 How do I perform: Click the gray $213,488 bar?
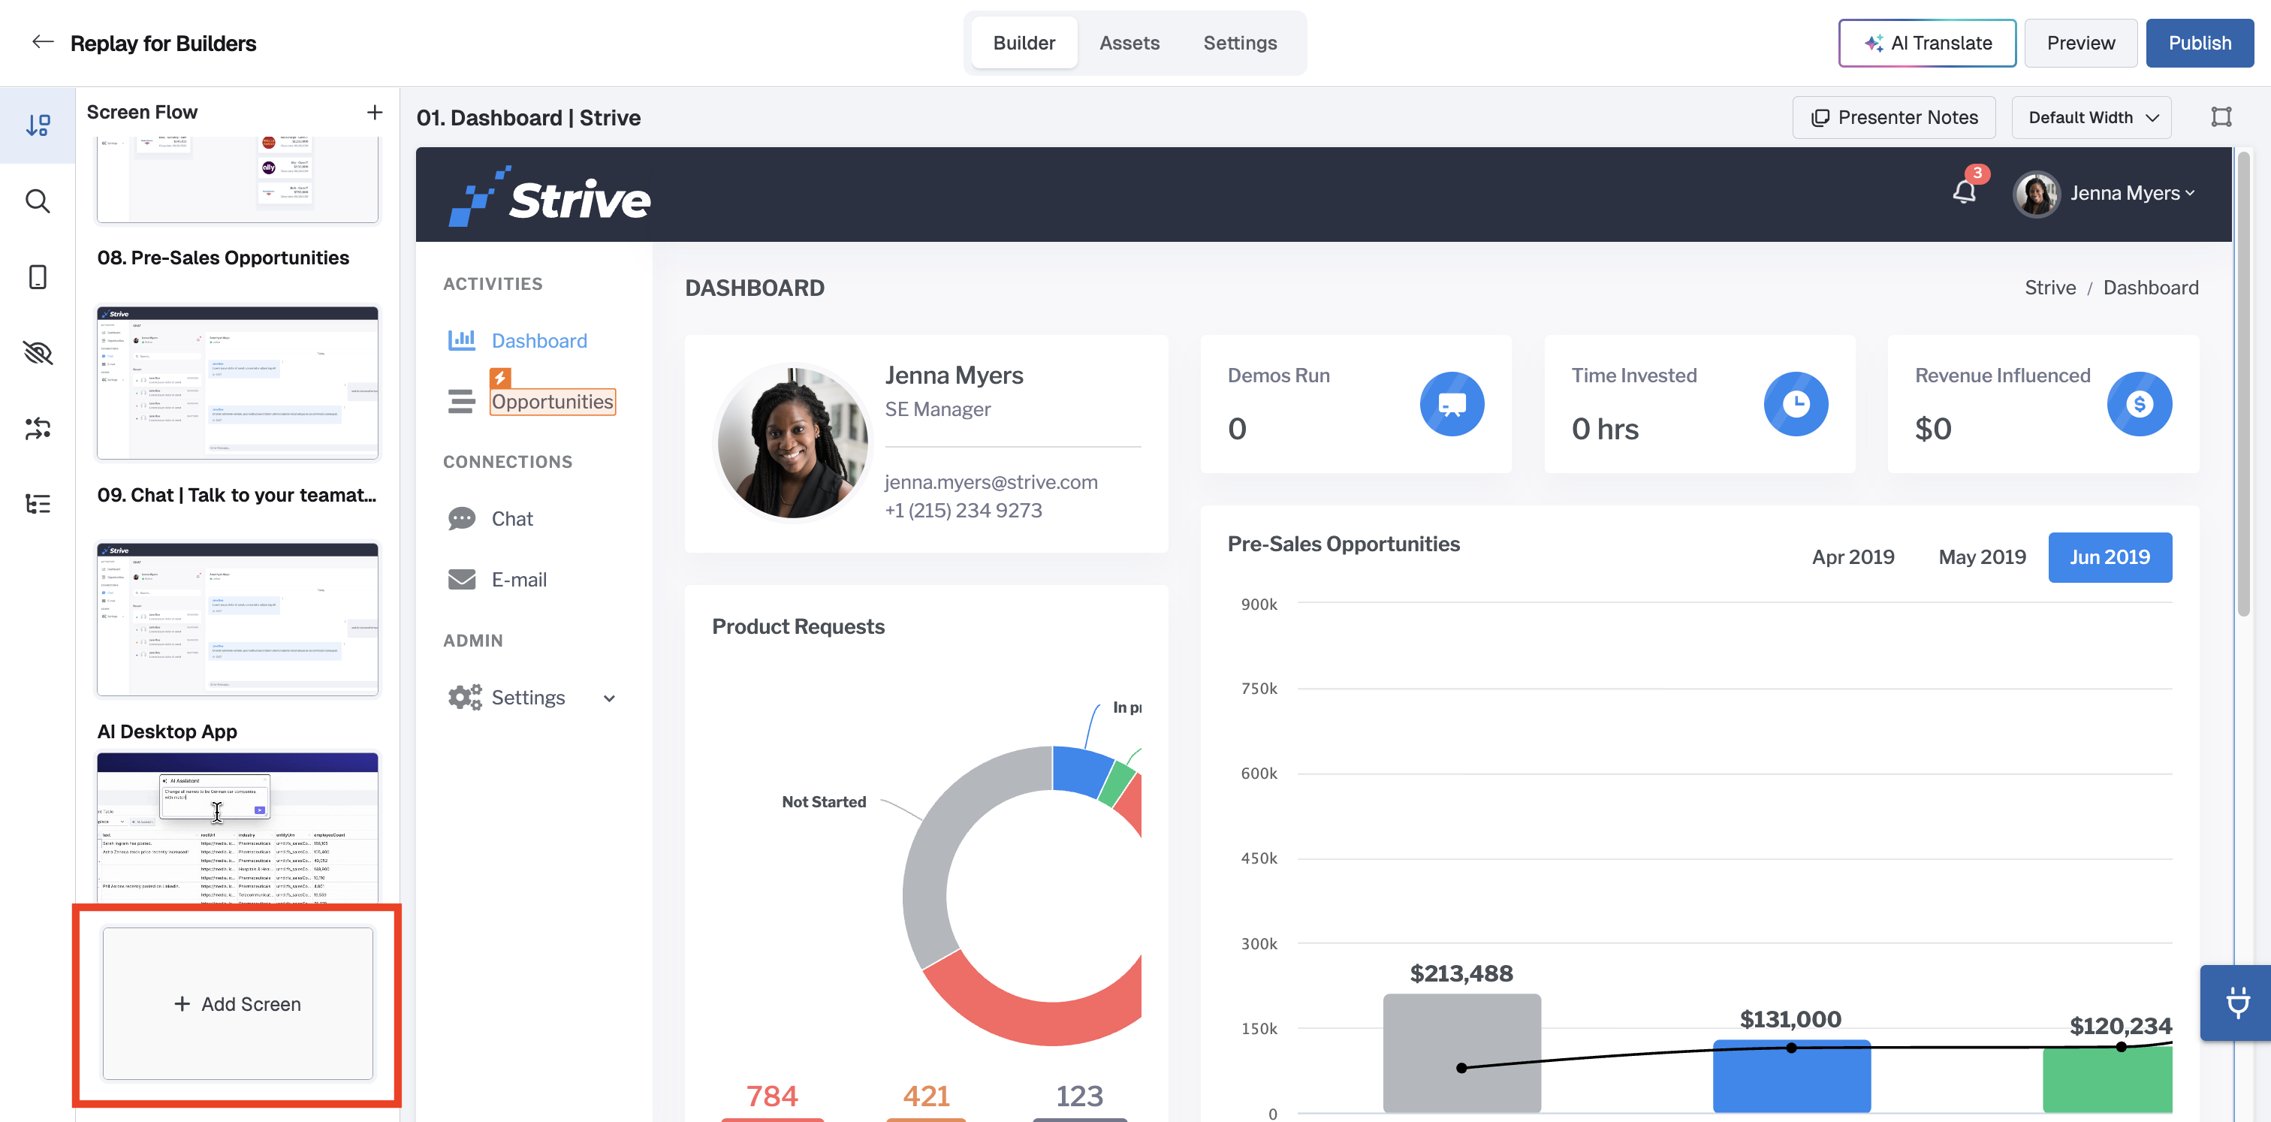(x=1461, y=1053)
